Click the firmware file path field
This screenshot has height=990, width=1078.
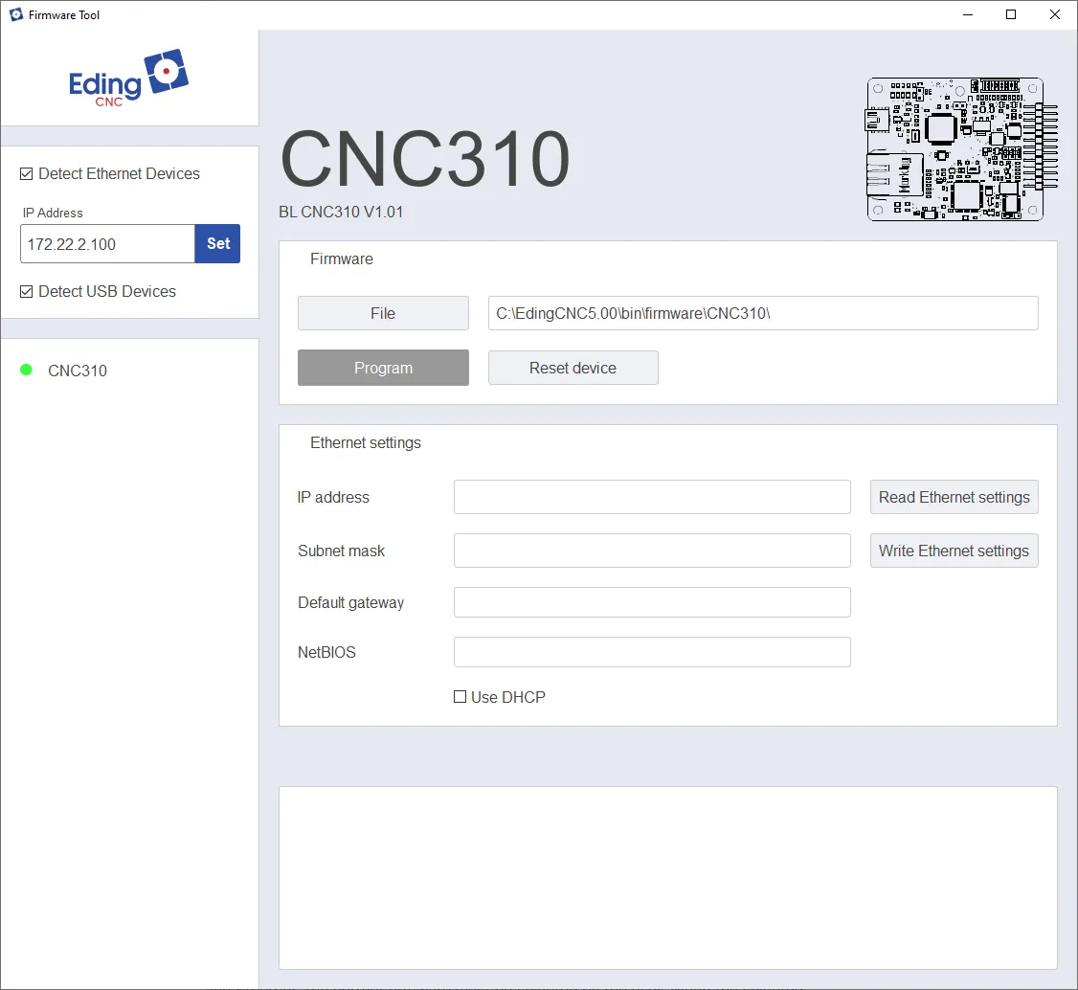click(x=763, y=313)
